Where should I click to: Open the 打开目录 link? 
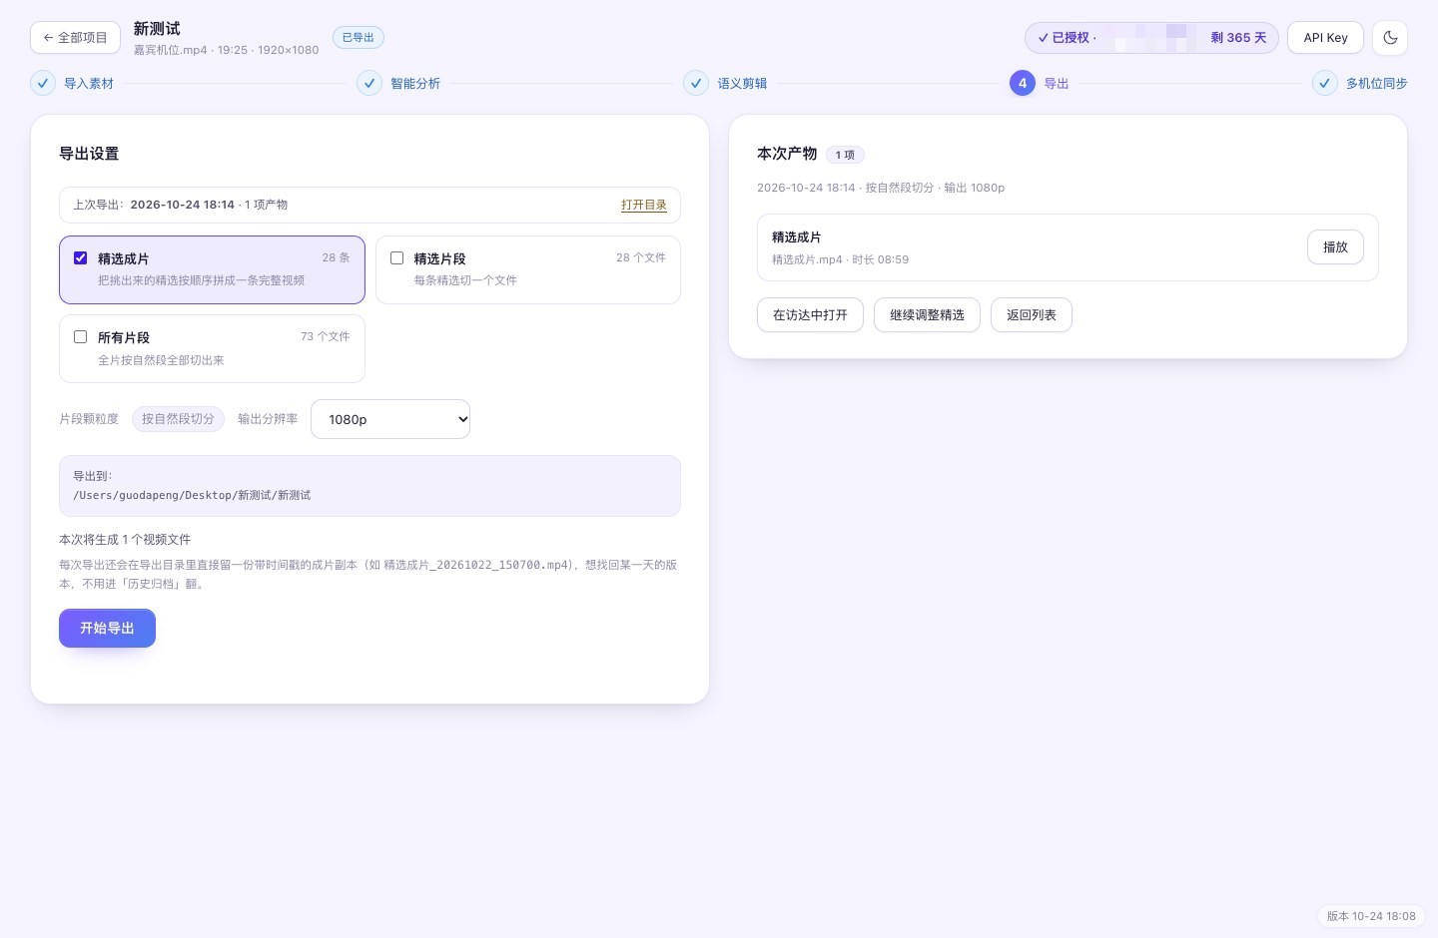[x=644, y=205]
